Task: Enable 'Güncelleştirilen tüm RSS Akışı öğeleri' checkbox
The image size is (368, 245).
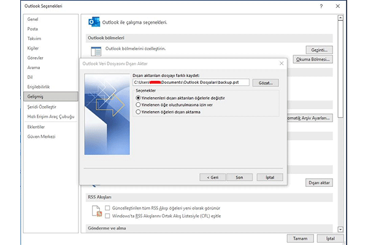Action: [x=107, y=208]
